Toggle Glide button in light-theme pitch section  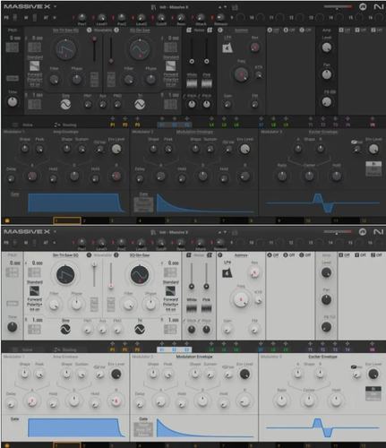click(13, 304)
